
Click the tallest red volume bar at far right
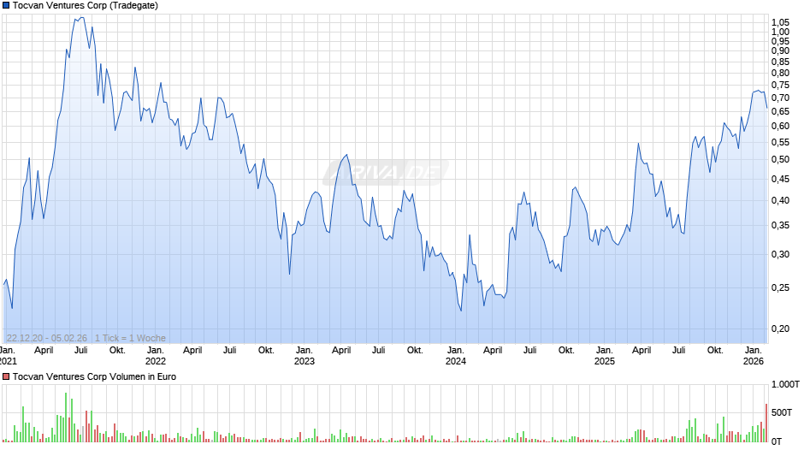pyautogui.click(x=766, y=423)
